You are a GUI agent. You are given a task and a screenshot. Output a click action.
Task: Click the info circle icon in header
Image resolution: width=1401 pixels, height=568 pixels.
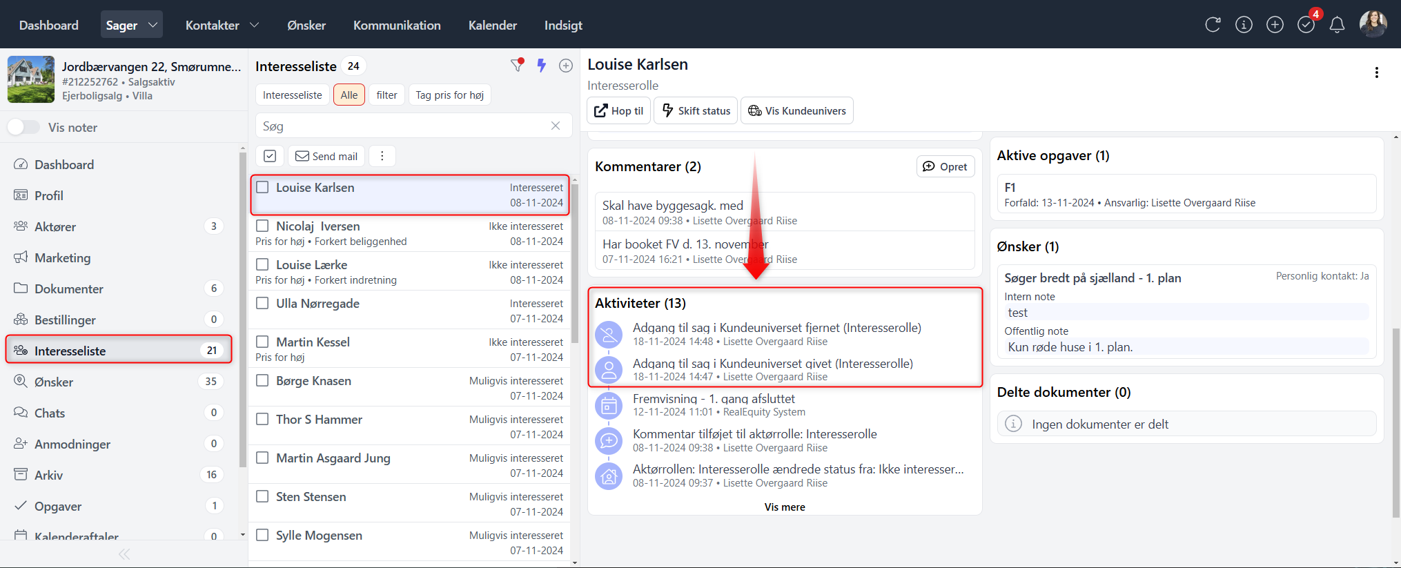[x=1244, y=25]
